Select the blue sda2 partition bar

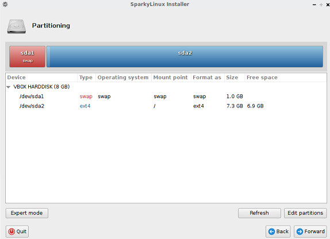pyautogui.click(x=185, y=57)
